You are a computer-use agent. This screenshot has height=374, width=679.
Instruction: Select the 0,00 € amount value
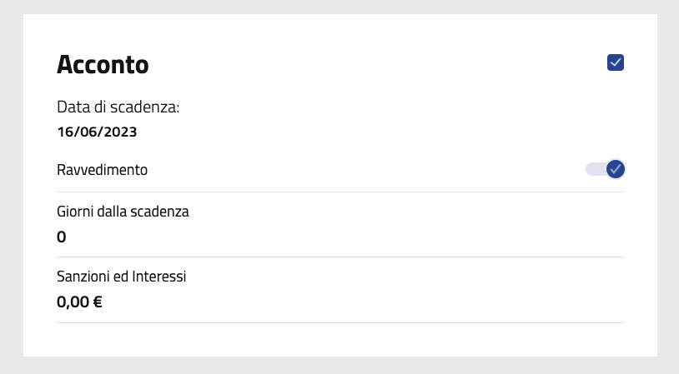point(79,302)
